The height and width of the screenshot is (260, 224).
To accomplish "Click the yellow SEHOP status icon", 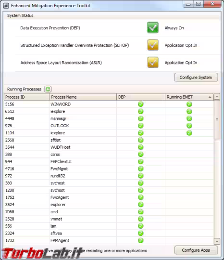I will [153, 45].
